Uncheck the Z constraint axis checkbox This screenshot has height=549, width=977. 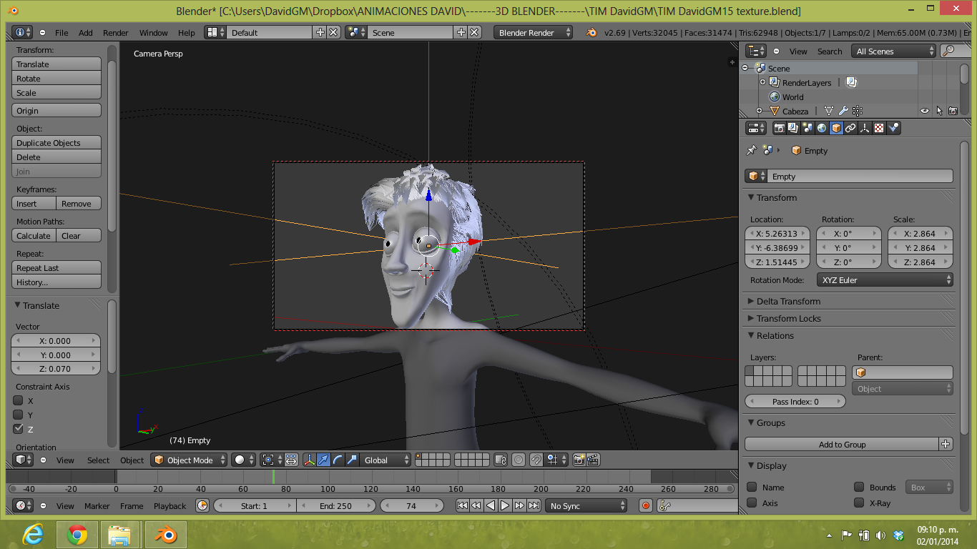pyautogui.click(x=19, y=429)
